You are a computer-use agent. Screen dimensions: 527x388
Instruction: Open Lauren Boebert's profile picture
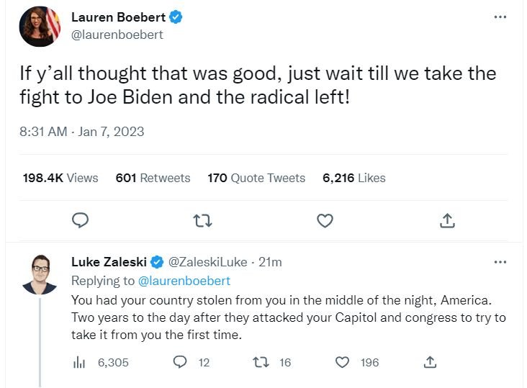(39, 26)
